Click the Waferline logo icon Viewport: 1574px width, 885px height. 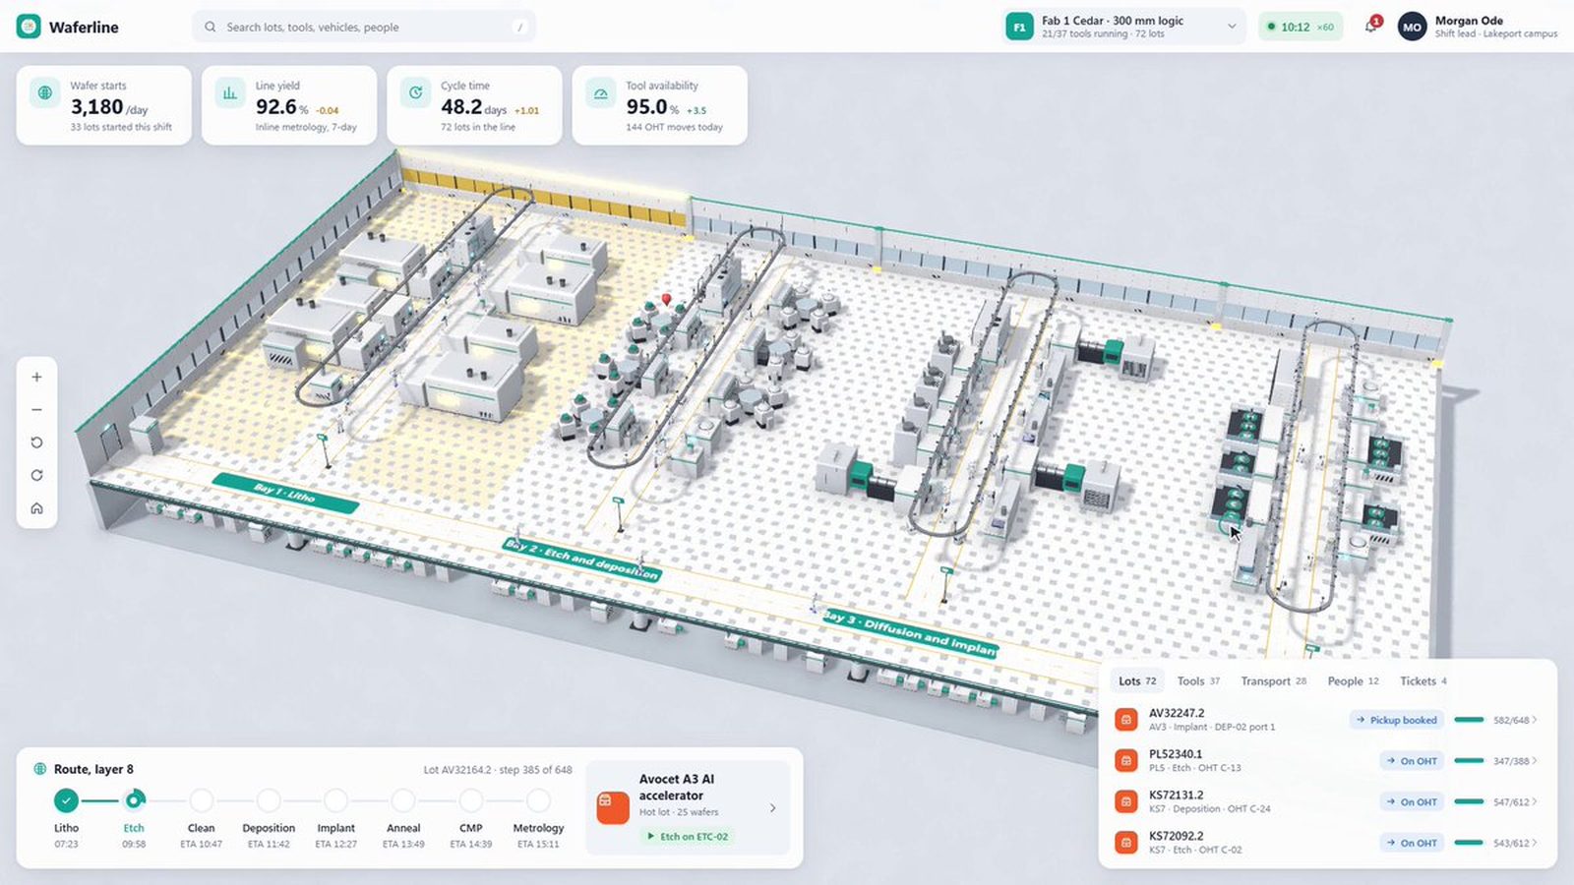click(29, 27)
